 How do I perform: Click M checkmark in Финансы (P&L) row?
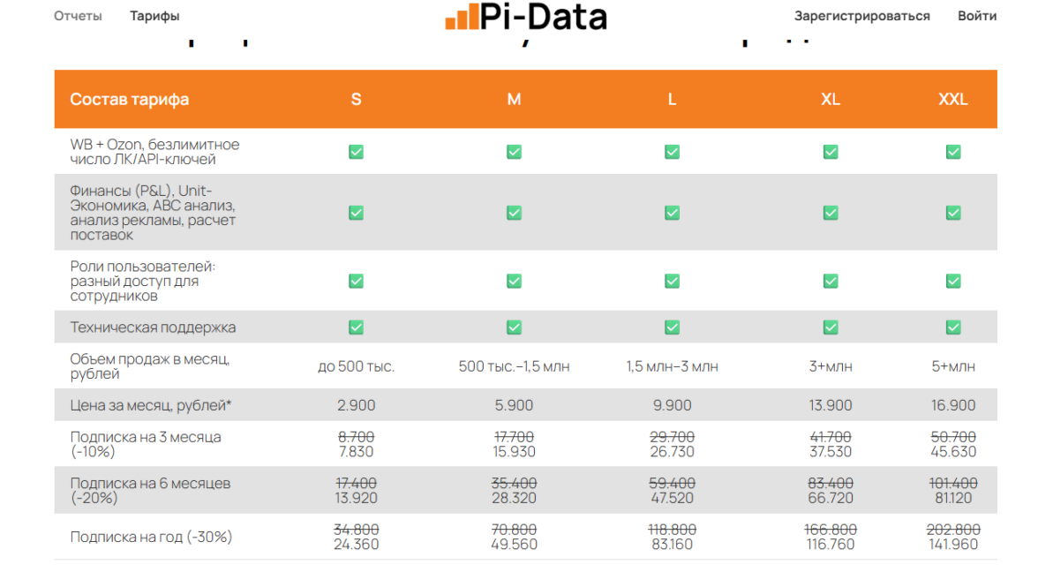click(514, 213)
